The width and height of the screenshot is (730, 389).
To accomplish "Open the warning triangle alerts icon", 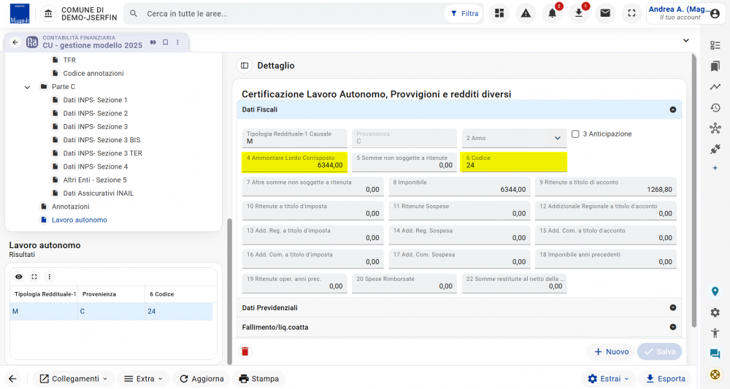I will point(526,13).
